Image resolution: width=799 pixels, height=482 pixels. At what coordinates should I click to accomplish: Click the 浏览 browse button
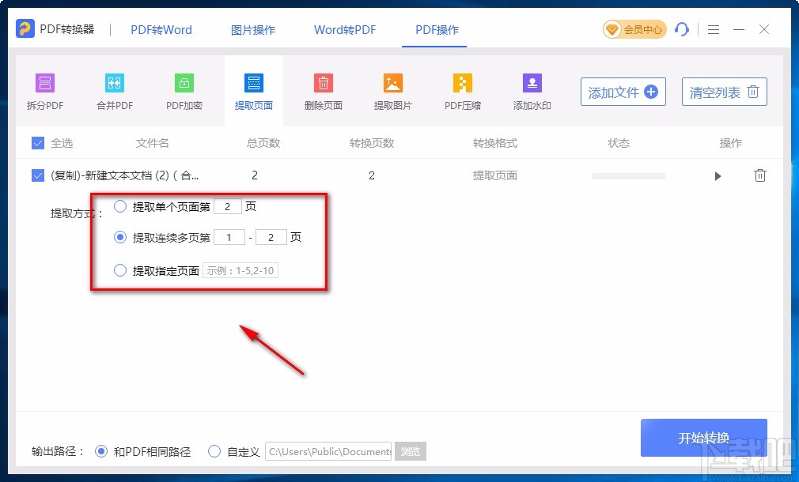(x=411, y=451)
